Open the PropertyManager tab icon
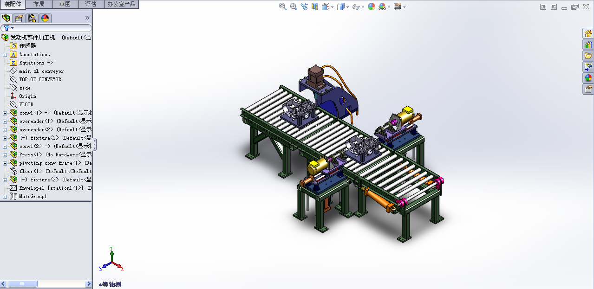Image resolution: width=594 pixels, height=289 pixels. coord(19,18)
